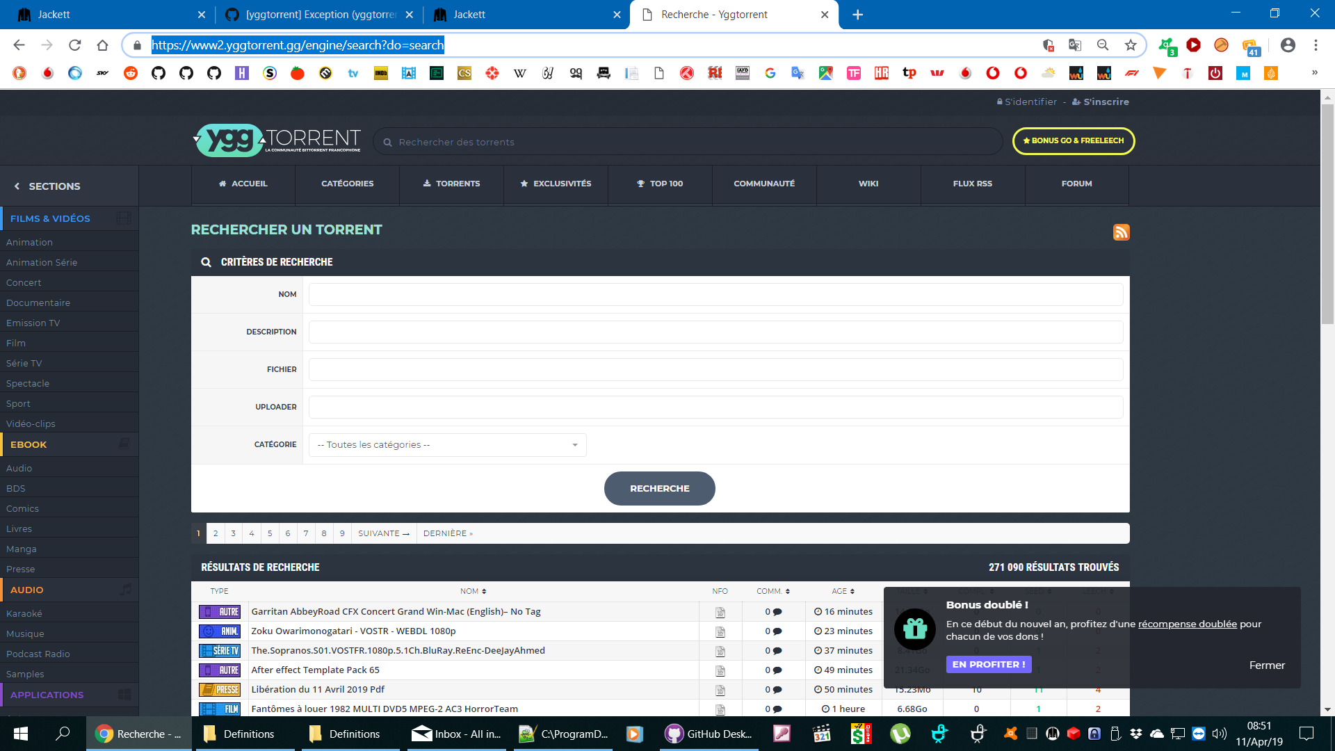
Task: Click the AUDIO headphone icon in sidebar
Action: (x=124, y=590)
